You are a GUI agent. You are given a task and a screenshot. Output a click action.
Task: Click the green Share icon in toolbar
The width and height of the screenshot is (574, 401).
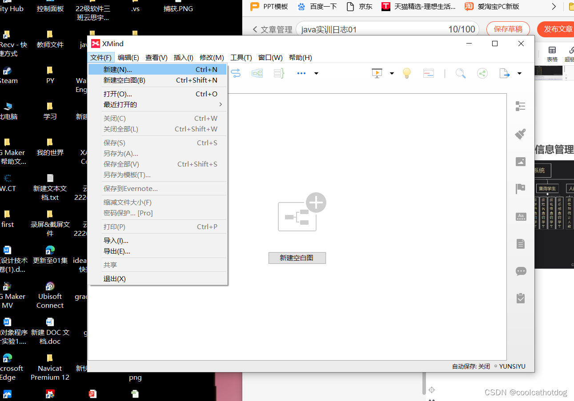pyautogui.click(x=482, y=73)
